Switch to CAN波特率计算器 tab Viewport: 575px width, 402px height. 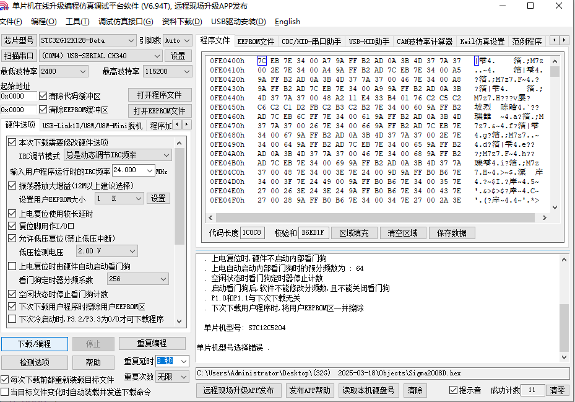coord(425,42)
